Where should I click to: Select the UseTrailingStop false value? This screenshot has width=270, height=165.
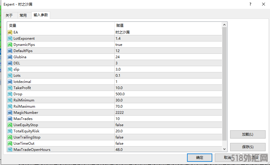tap(119, 137)
